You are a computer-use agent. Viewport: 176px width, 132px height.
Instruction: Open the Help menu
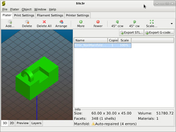point(52,9)
